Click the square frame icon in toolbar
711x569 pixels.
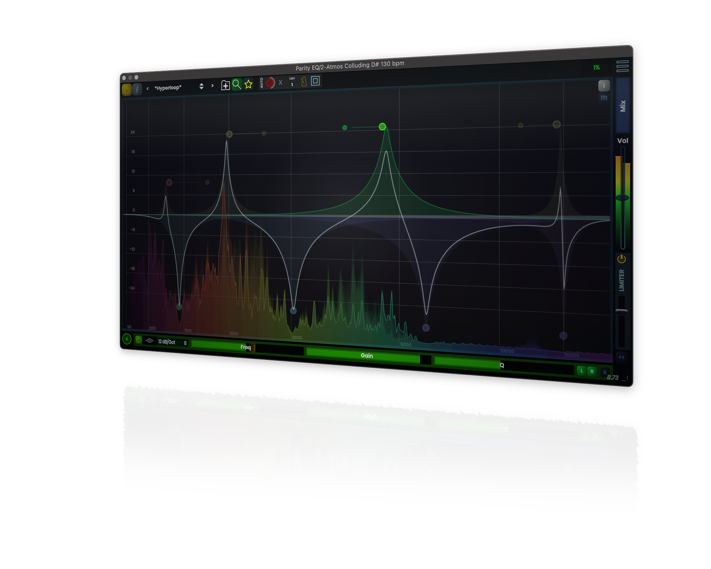pyautogui.click(x=315, y=81)
